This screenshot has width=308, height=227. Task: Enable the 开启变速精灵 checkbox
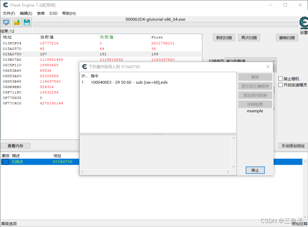(280, 85)
